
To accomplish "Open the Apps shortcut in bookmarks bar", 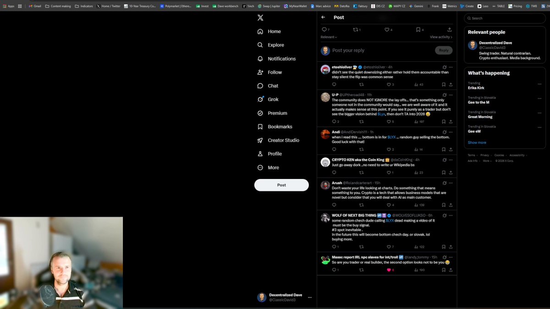I will point(8,6).
